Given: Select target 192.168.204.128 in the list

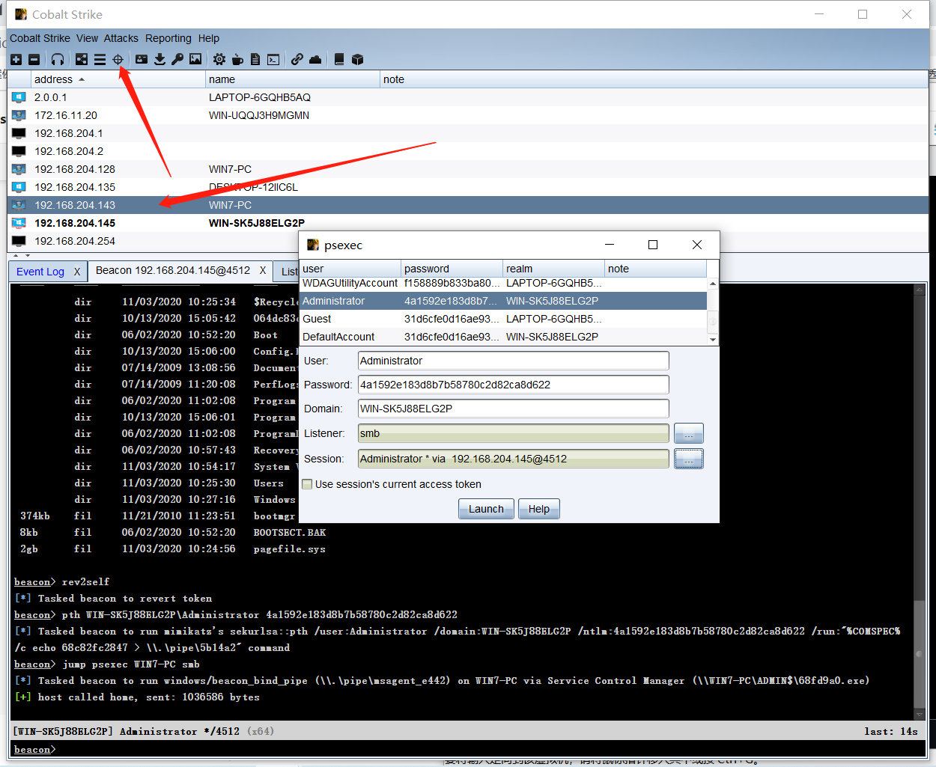Looking at the screenshot, I should tap(468, 169).
